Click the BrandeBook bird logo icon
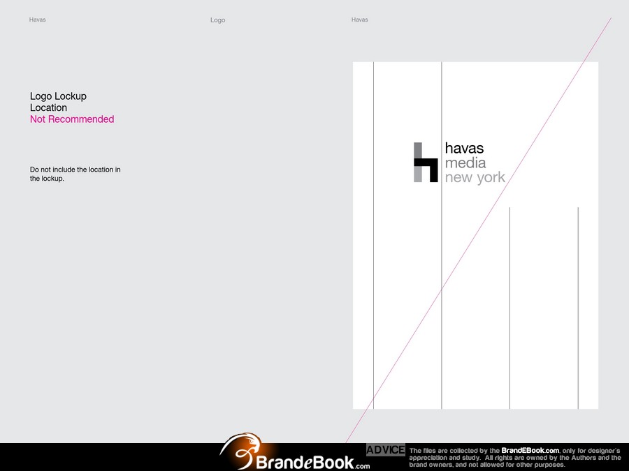The image size is (629, 471). point(240,451)
